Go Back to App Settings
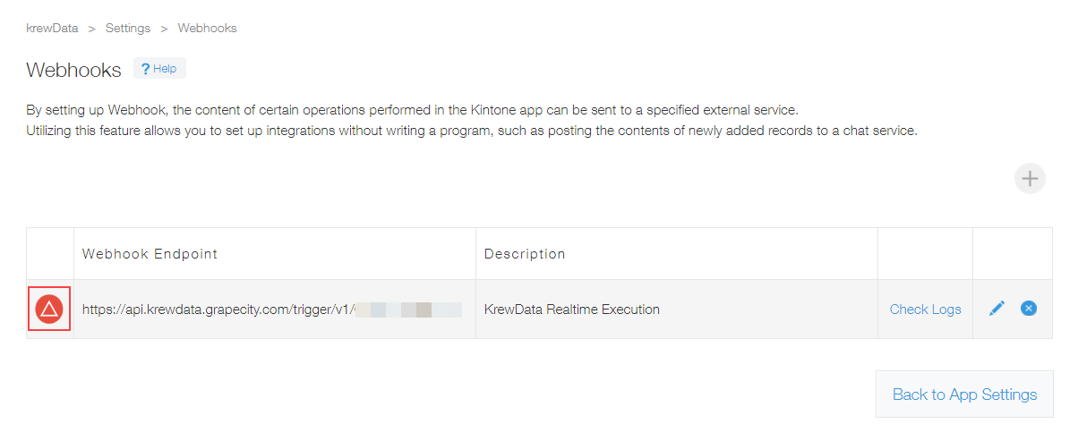This screenshot has width=1078, height=424. pos(964,394)
